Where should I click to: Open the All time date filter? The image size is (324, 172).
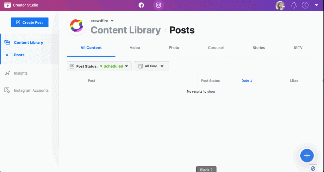(151, 66)
